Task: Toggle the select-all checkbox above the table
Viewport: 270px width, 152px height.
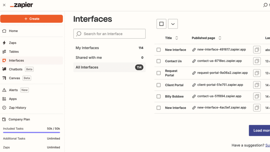Action: coord(161,24)
